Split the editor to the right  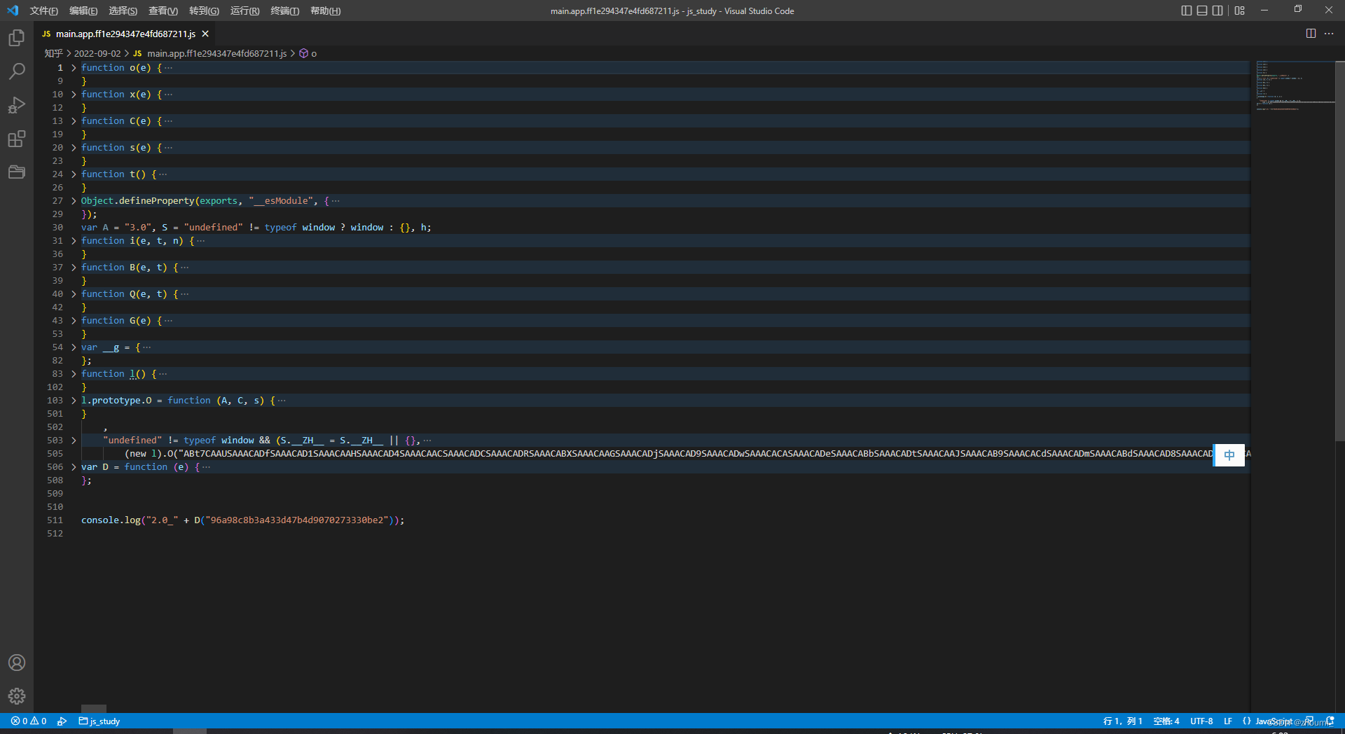1311,34
